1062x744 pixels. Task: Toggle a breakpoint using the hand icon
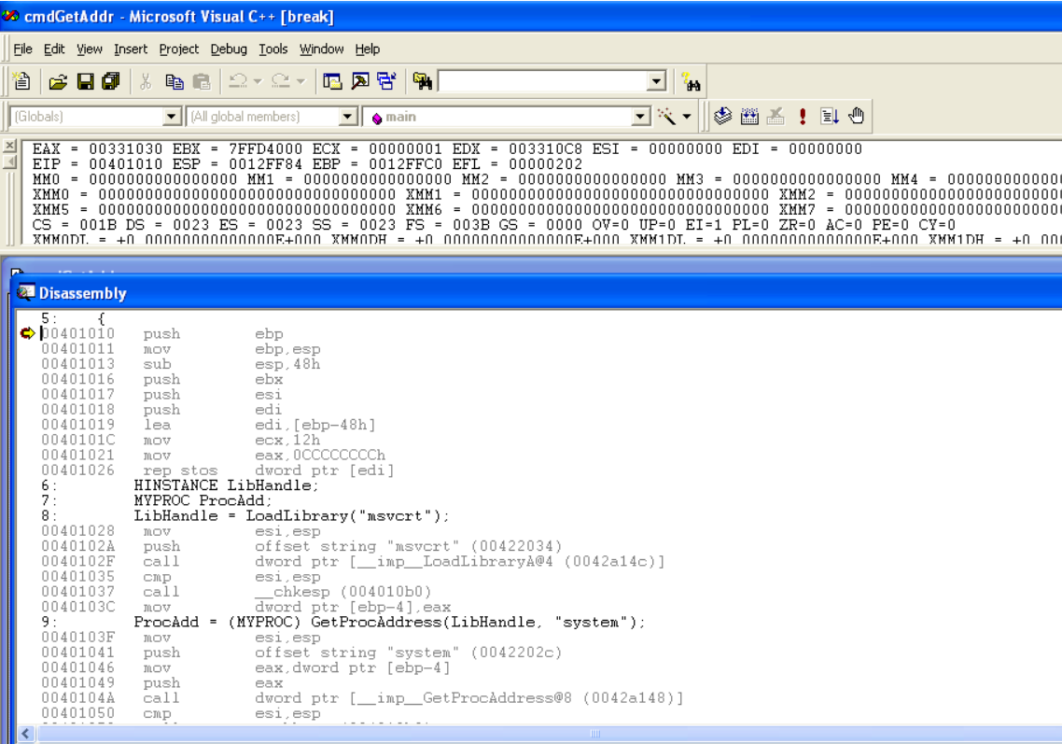pyautogui.click(x=855, y=116)
